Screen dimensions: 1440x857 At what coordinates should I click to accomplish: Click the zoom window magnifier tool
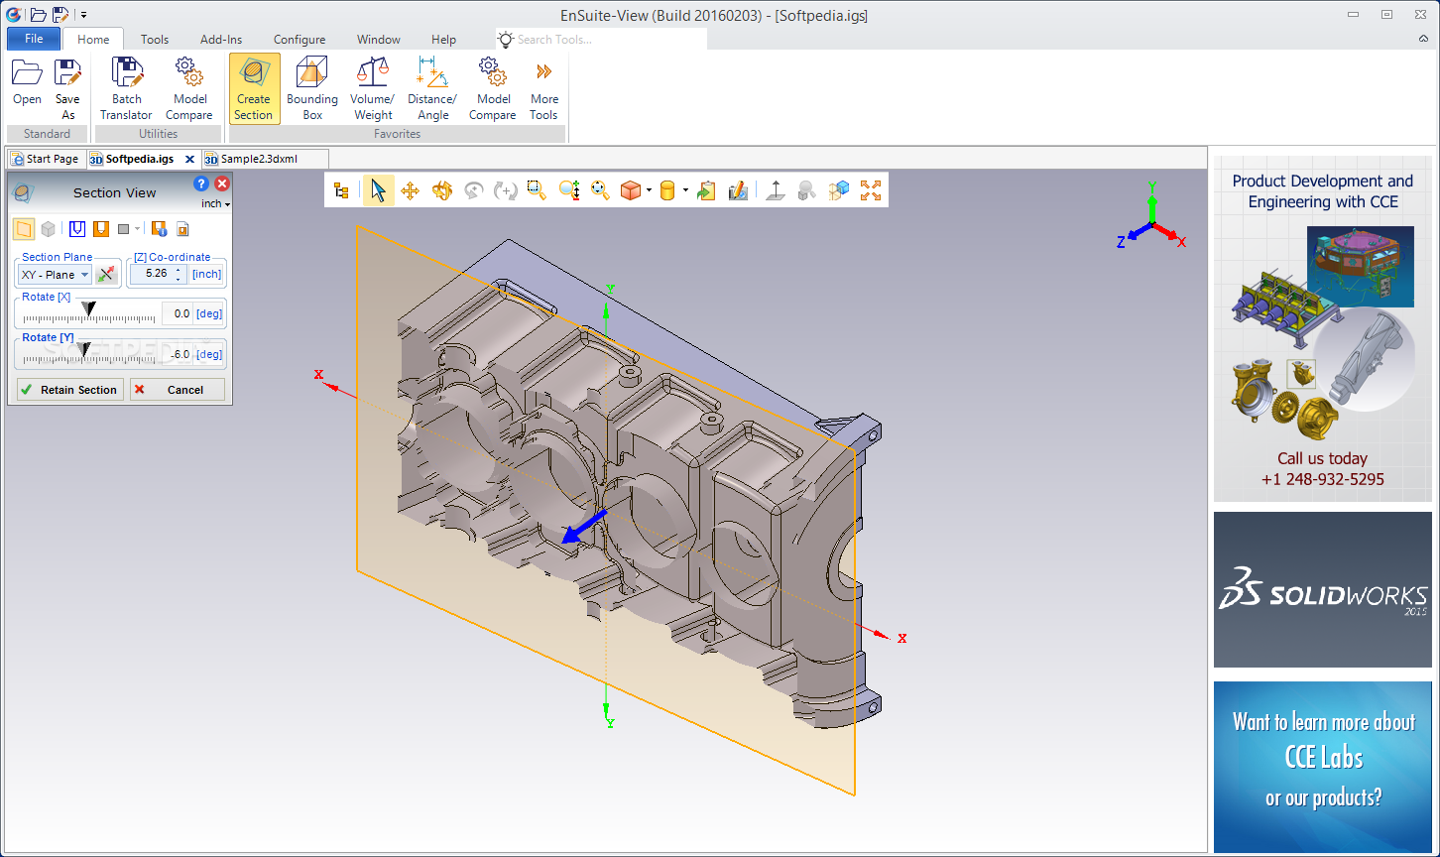(537, 190)
